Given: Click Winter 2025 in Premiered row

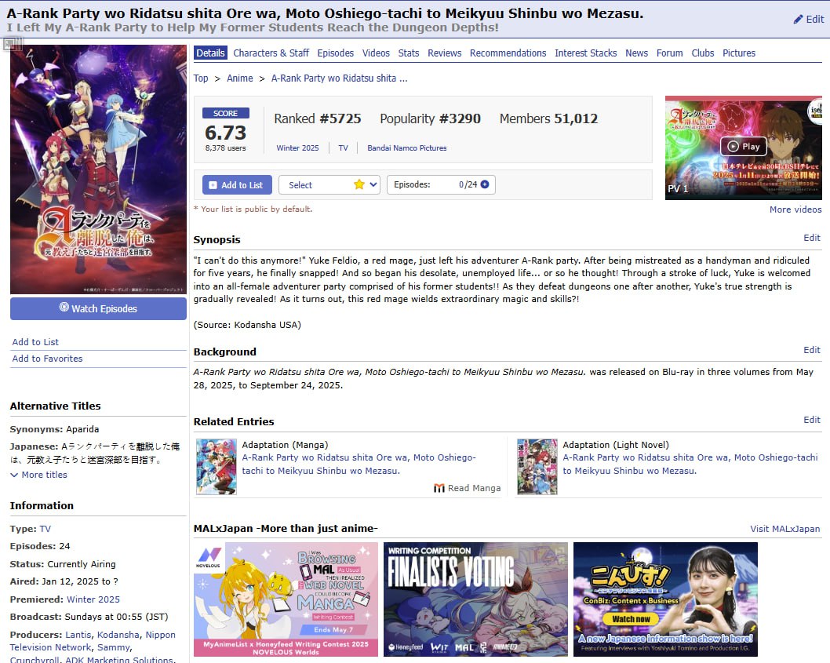Looking at the screenshot, I should coord(93,599).
